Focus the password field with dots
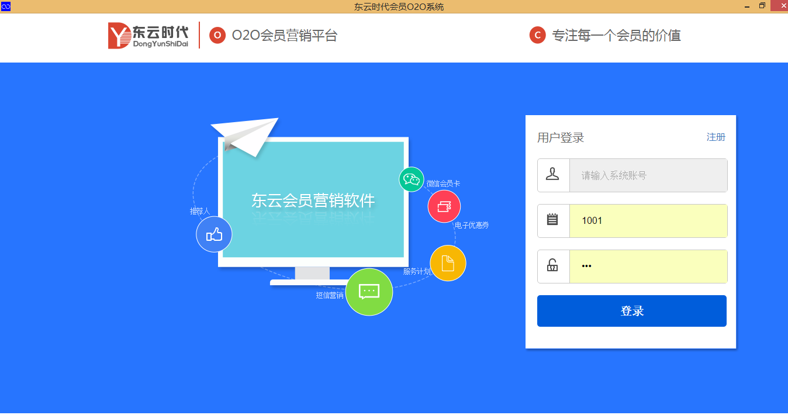This screenshot has width=788, height=415. click(648, 267)
